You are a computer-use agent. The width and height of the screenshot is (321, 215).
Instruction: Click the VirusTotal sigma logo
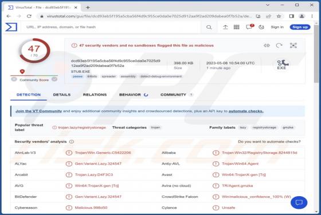(11, 27)
